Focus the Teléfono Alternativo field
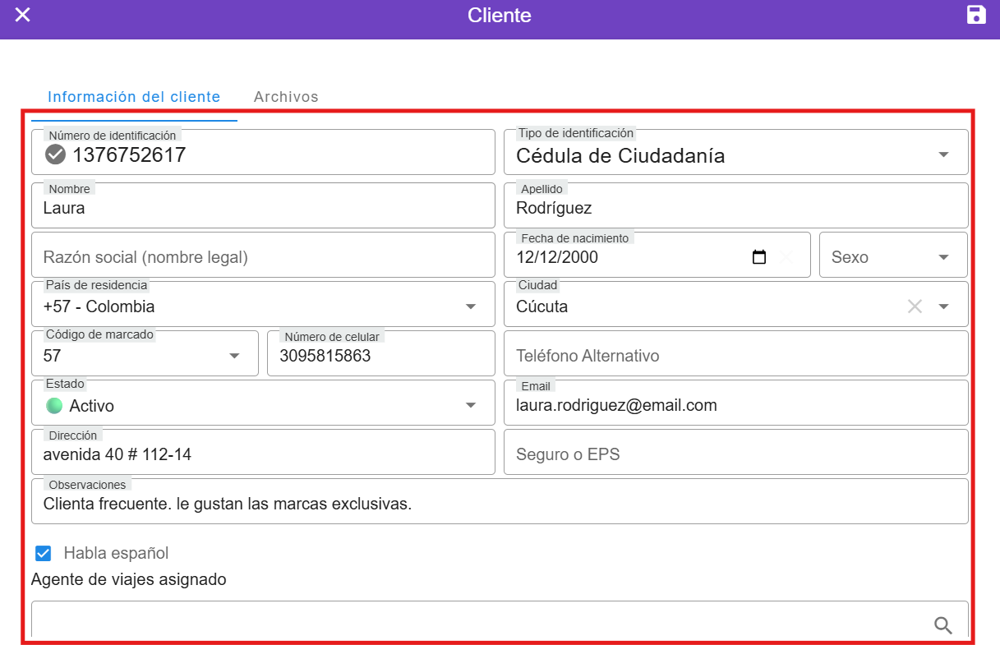The width and height of the screenshot is (1000, 645). point(735,356)
